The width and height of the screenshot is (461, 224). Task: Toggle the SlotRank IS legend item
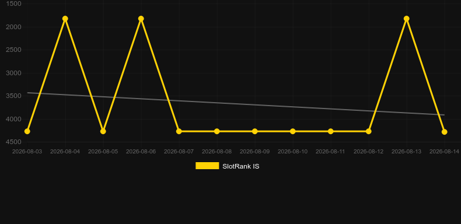(x=227, y=166)
